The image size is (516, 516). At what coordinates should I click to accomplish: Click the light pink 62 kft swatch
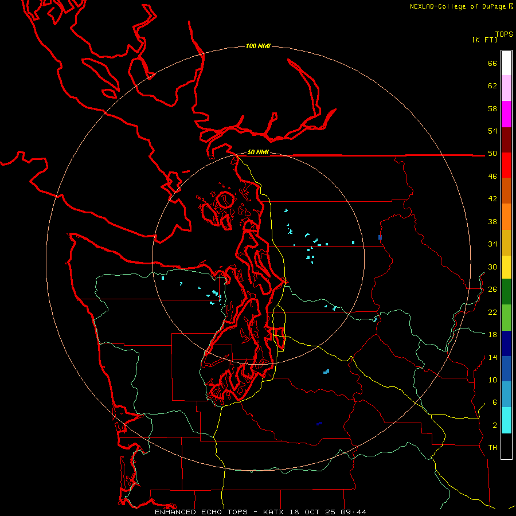tap(506, 88)
